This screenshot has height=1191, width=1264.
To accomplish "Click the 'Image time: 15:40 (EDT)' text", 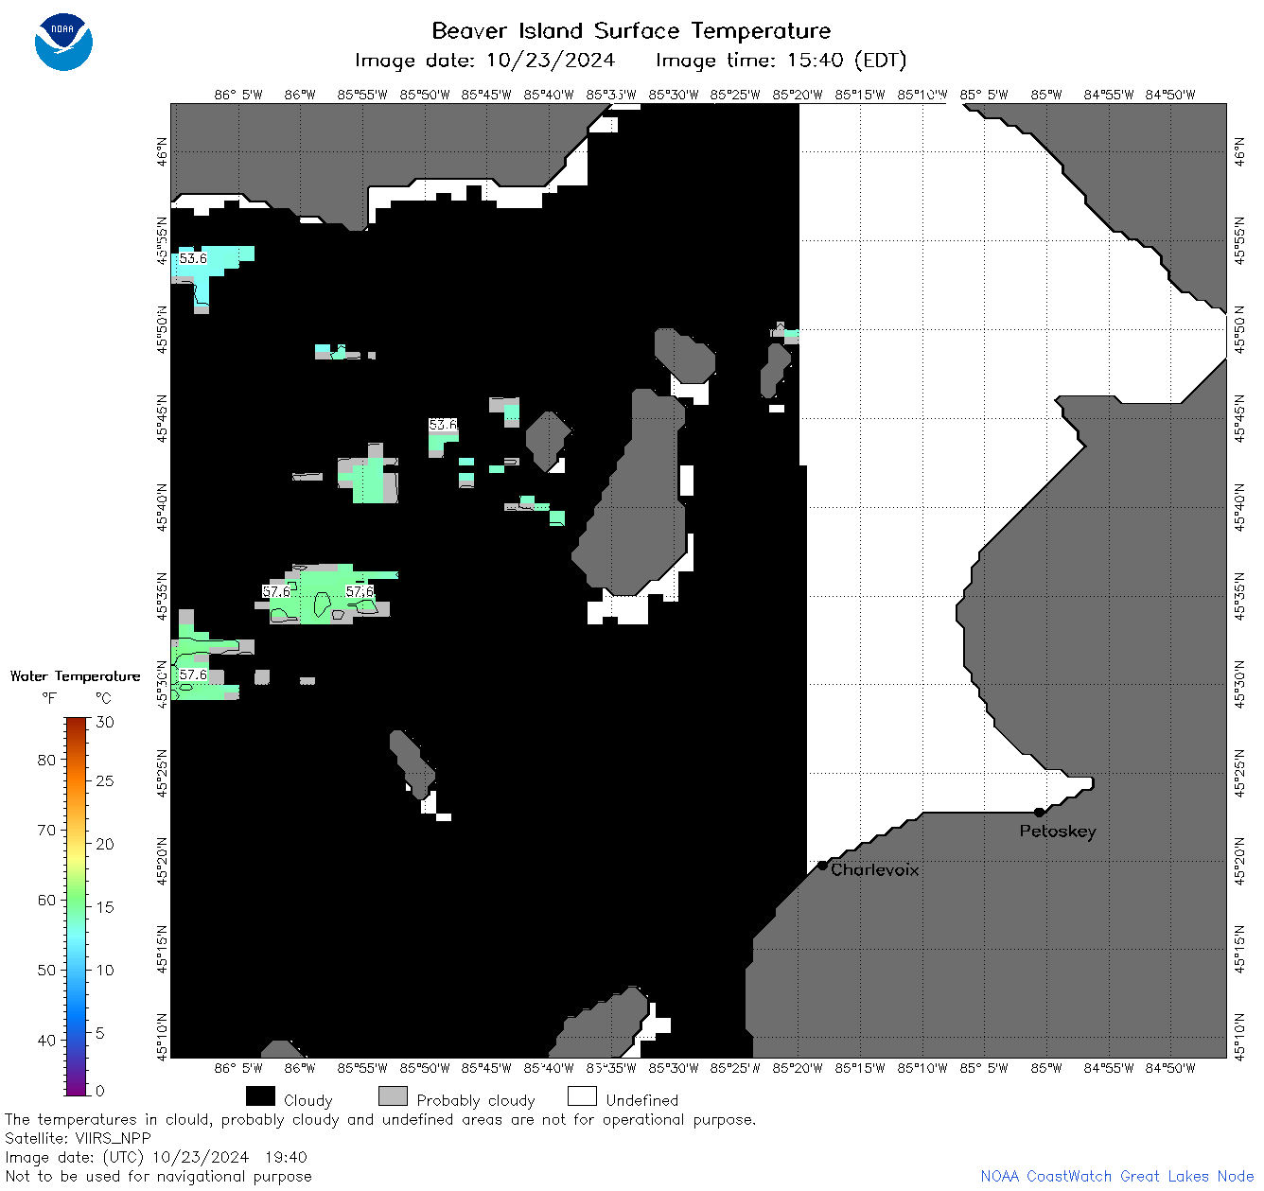I will [781, 61].
